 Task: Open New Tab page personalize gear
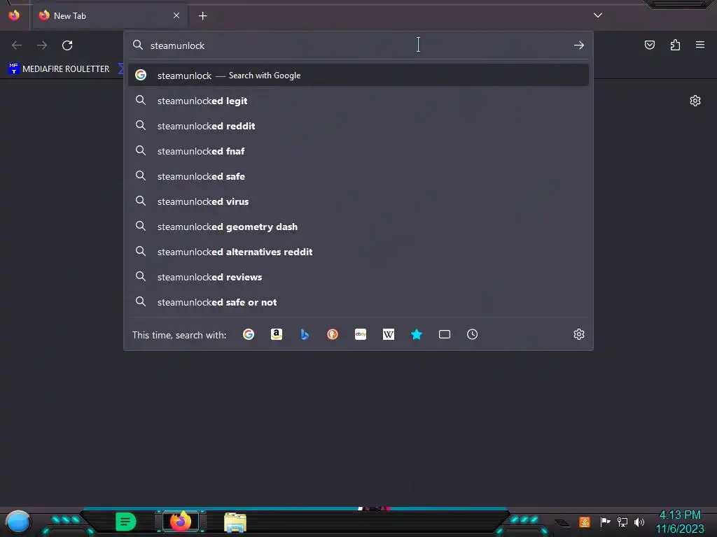pyautogui.click(x=695, y=101)
